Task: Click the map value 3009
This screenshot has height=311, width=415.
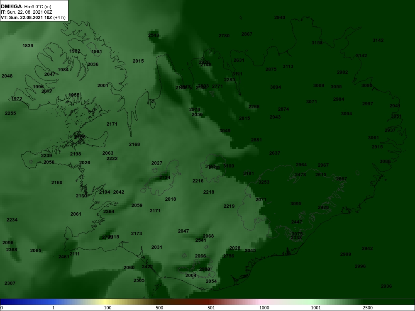Action: pyautogui.click(x=319, y=85)
